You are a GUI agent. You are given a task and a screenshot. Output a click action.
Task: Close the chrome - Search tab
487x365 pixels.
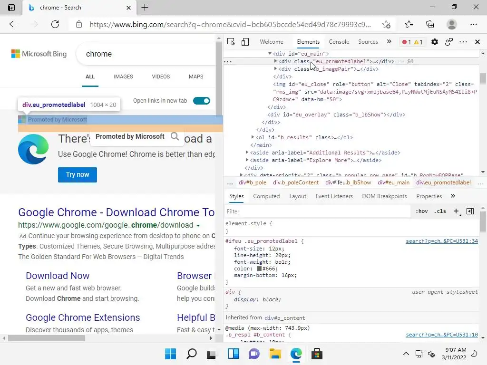128,8
